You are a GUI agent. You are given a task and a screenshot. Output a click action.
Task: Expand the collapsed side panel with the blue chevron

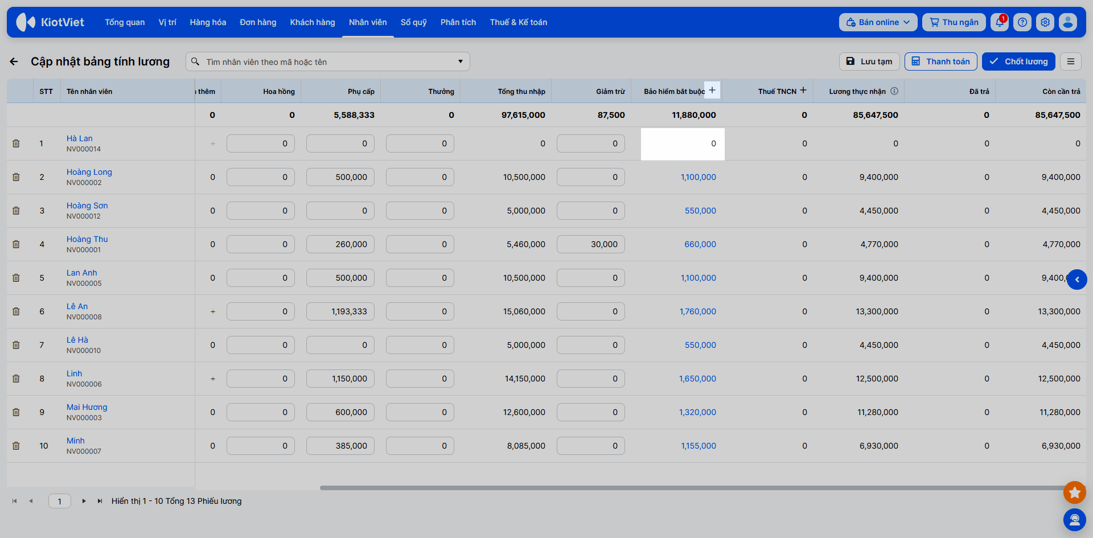coord(1077,280)
